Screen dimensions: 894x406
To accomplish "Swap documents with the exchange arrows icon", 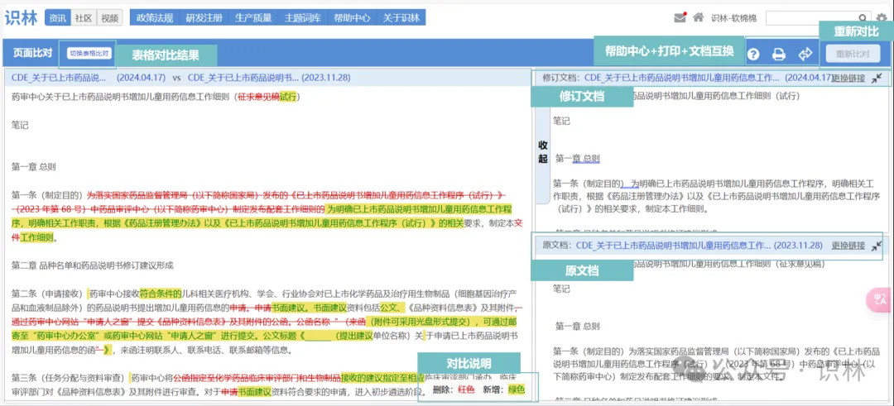I will click(805, 54).
